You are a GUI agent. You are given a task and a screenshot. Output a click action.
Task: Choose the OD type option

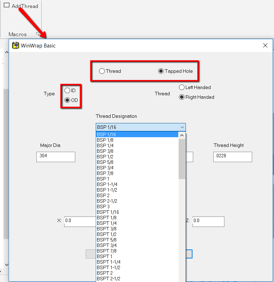67,100
